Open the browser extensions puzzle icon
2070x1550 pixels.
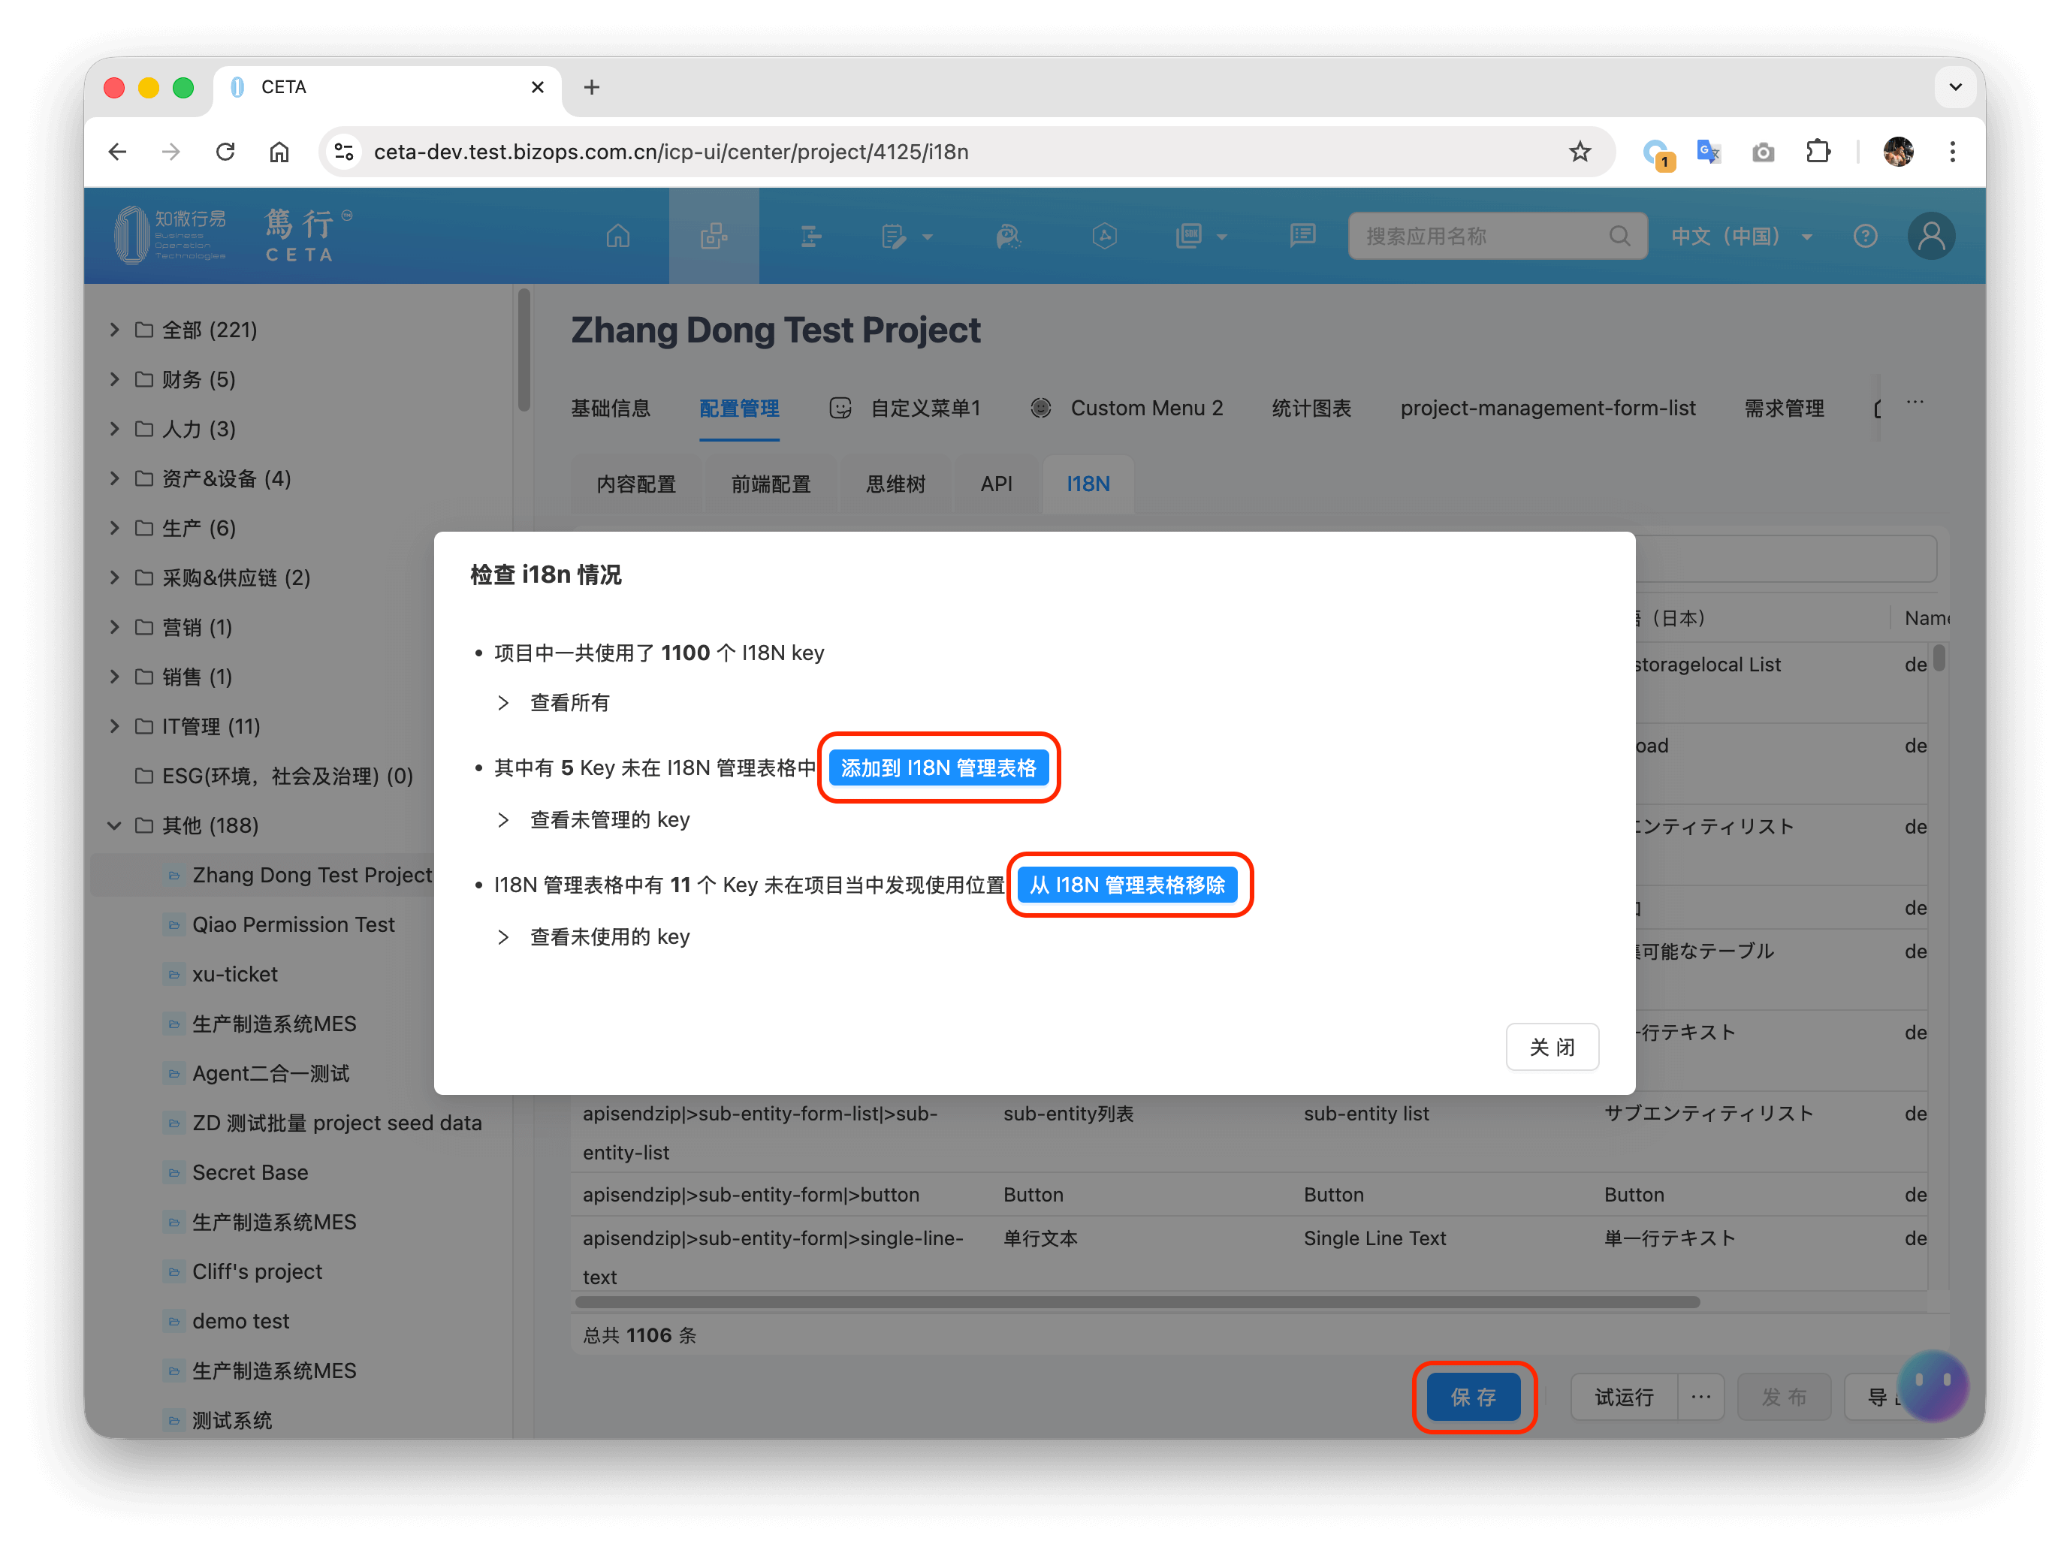1818,152
